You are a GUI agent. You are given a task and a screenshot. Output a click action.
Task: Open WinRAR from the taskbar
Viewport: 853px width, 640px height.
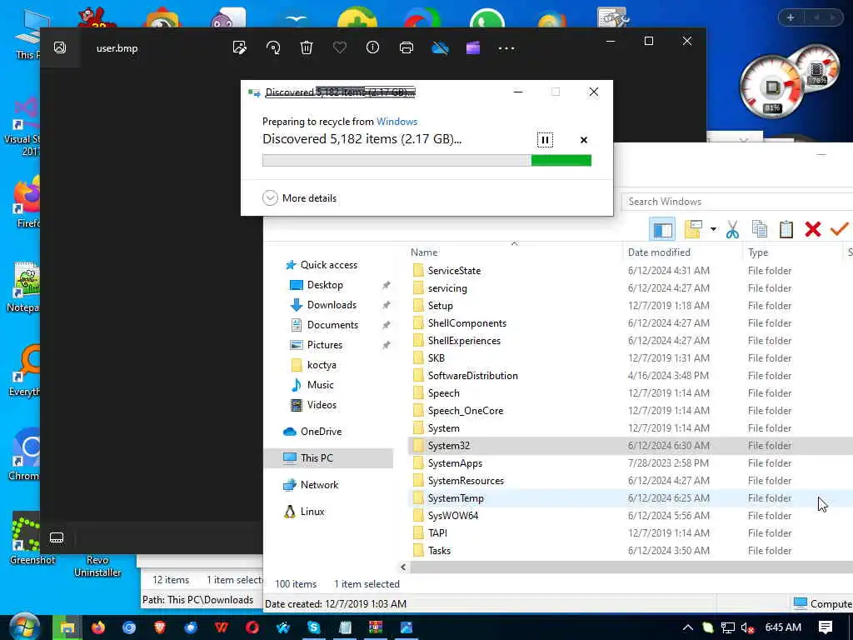(376, 627)
